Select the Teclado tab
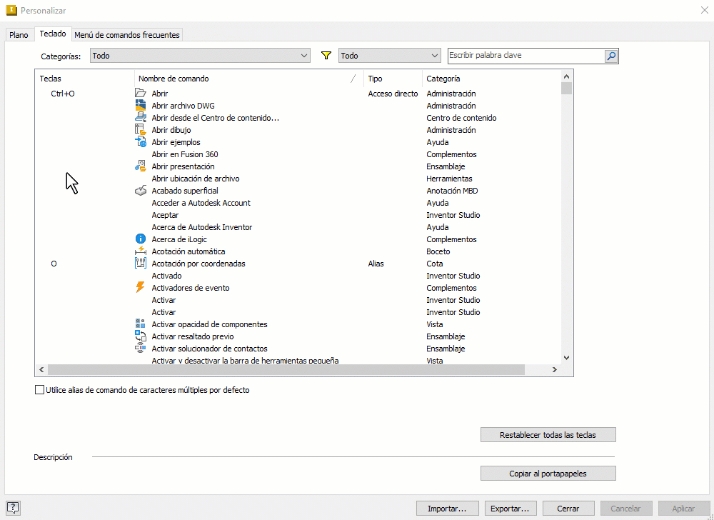This screenshot has height=520, width=714. click(53, 34)
